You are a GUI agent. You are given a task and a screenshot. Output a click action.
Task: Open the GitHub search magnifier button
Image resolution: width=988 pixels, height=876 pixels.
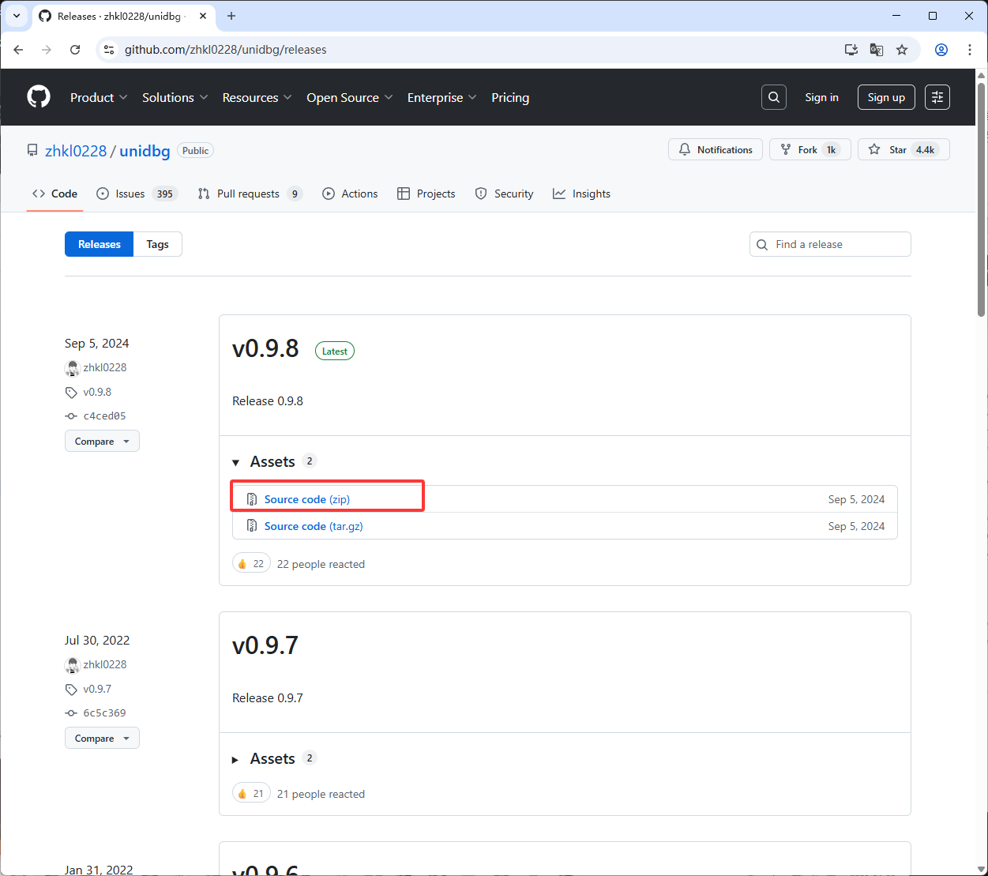click(774, 97)
